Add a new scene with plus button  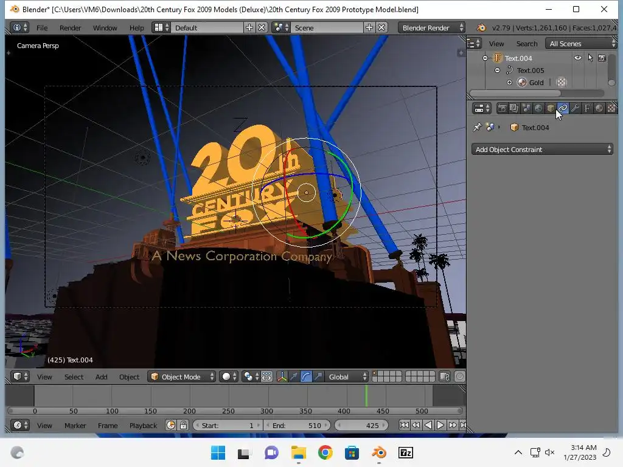[x=369, y=27]
